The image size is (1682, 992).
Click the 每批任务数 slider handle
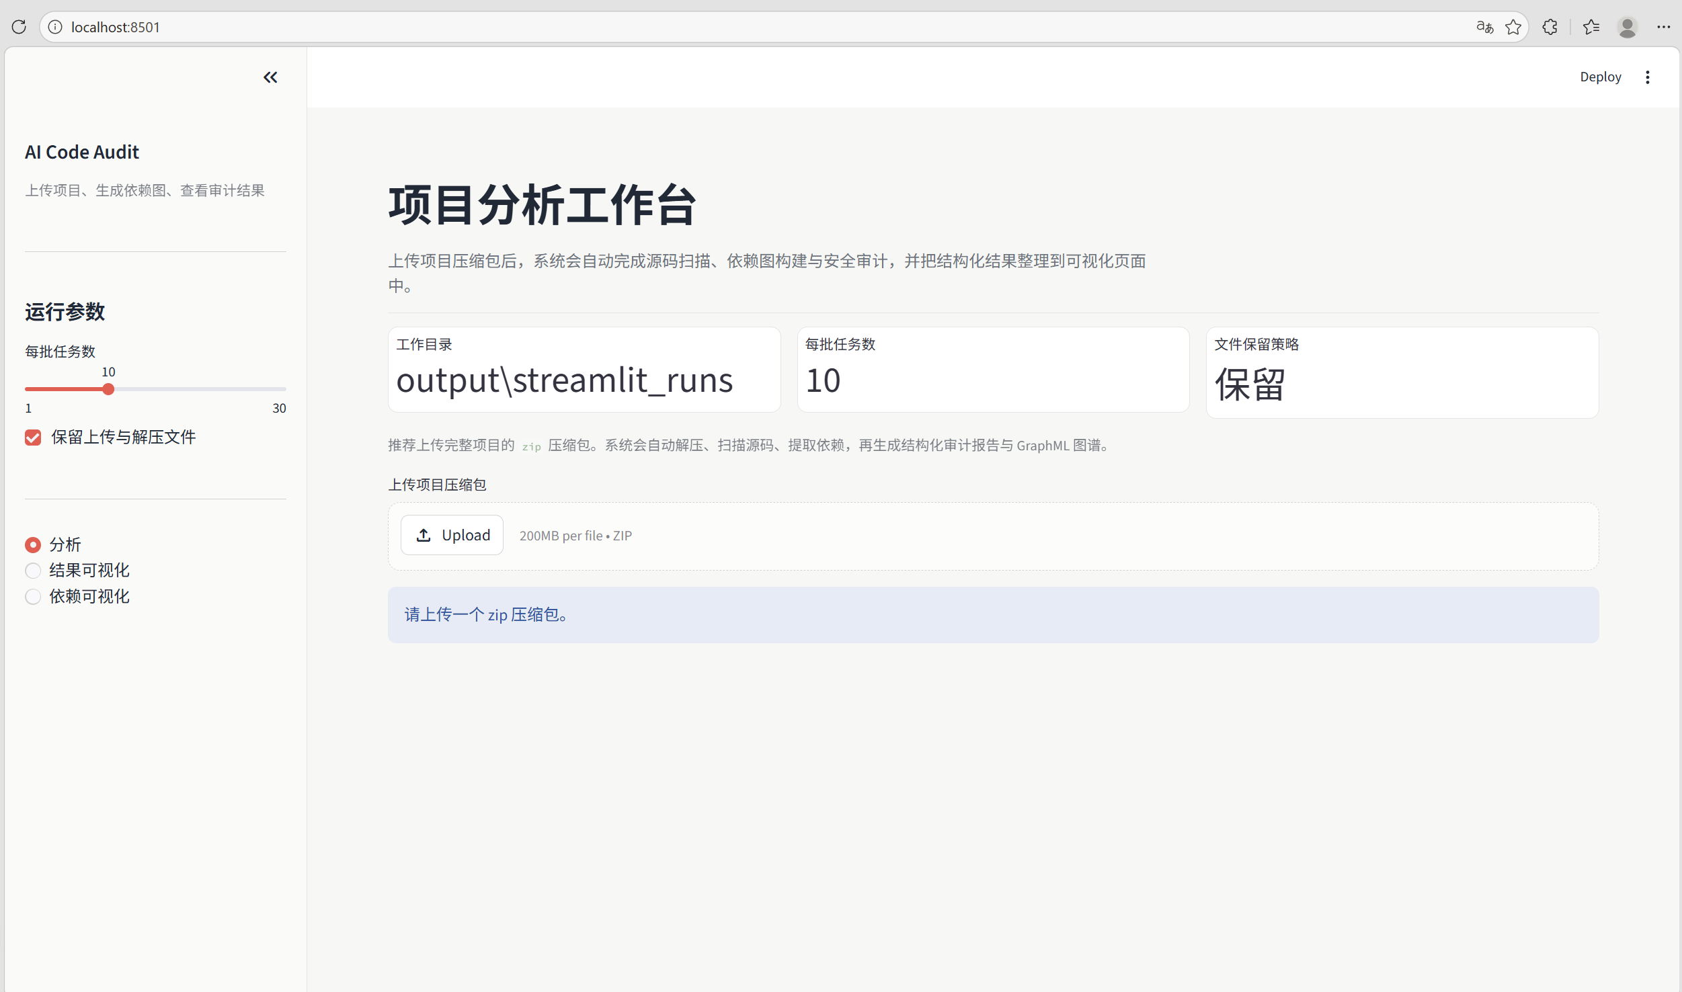(108, 389)
